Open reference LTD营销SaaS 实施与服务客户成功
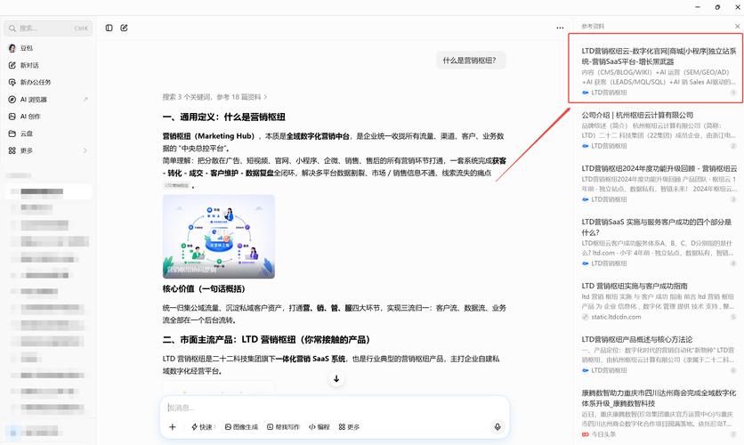The width and height of the screenshot is (744, 445). pos(659,227)
